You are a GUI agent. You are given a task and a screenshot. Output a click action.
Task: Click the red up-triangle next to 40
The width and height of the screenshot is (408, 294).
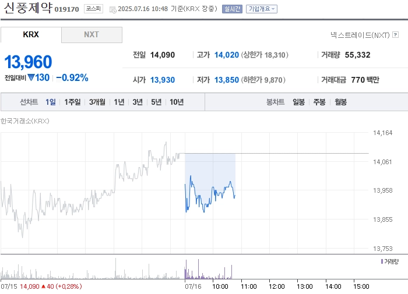coord(44,286)
